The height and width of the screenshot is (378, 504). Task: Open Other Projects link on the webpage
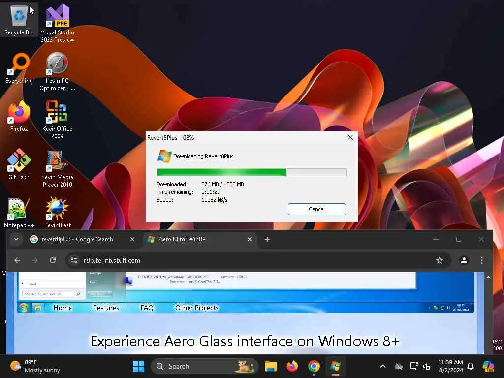[197, 308]
